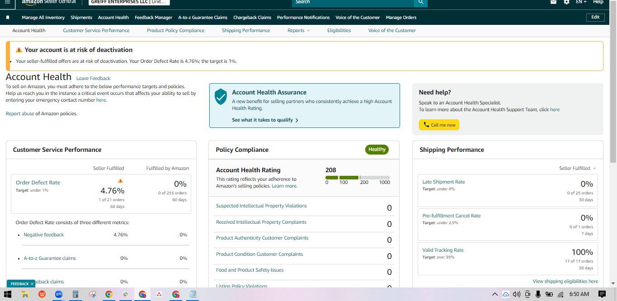The width and height of the screenshot is (617, 301).
Task: Open the hamburger main menu
Action: click(7, 2)
